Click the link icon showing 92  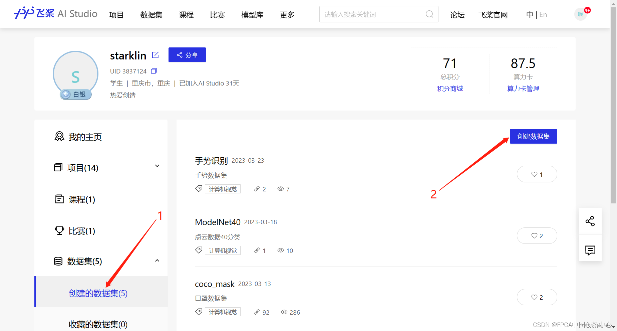tap(257, 312)
